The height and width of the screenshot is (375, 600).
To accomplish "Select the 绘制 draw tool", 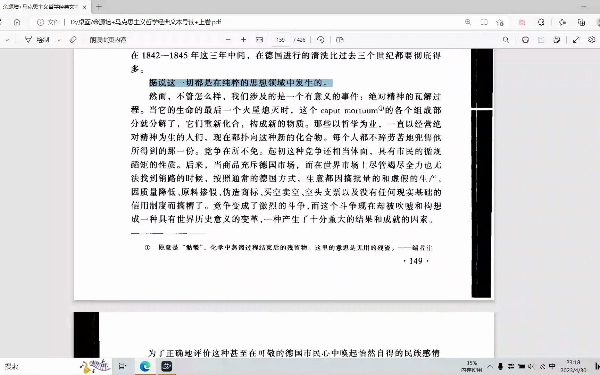I will pos(37,40).
